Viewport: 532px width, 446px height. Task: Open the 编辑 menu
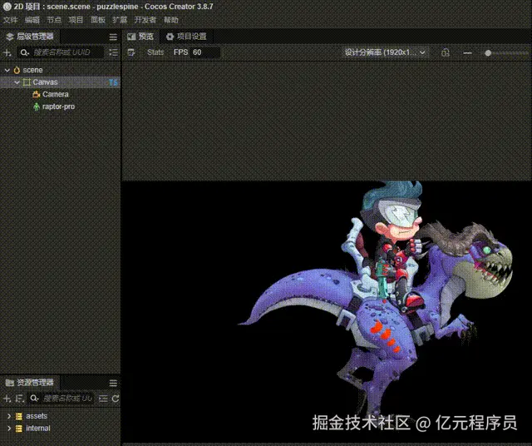pyautogui.click(x=32, y=20)
